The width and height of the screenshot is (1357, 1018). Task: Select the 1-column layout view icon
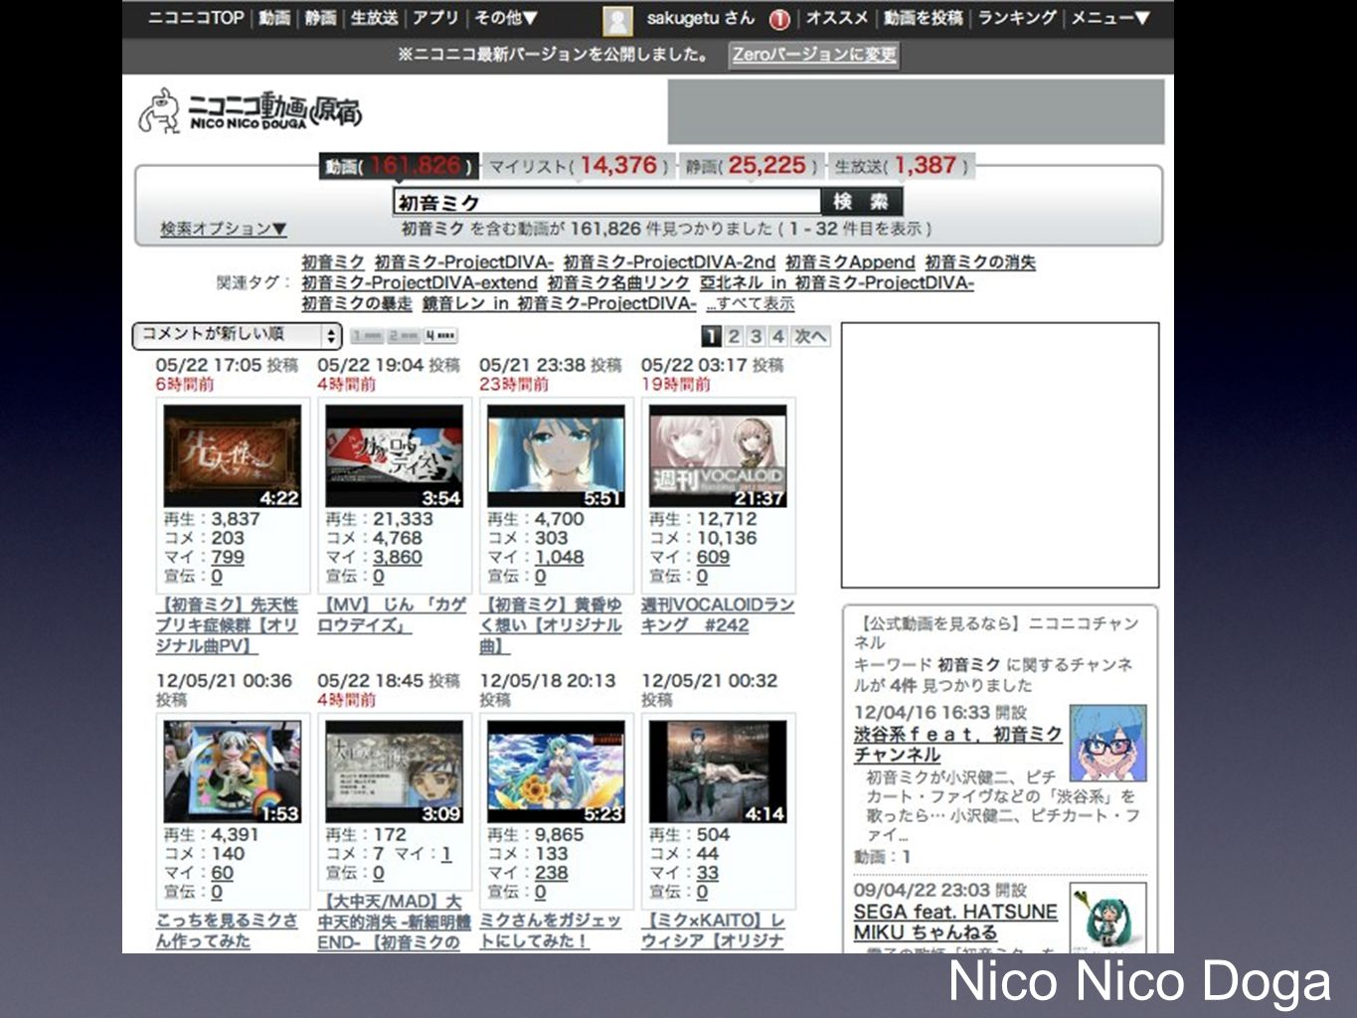click(x=367, y=336)
